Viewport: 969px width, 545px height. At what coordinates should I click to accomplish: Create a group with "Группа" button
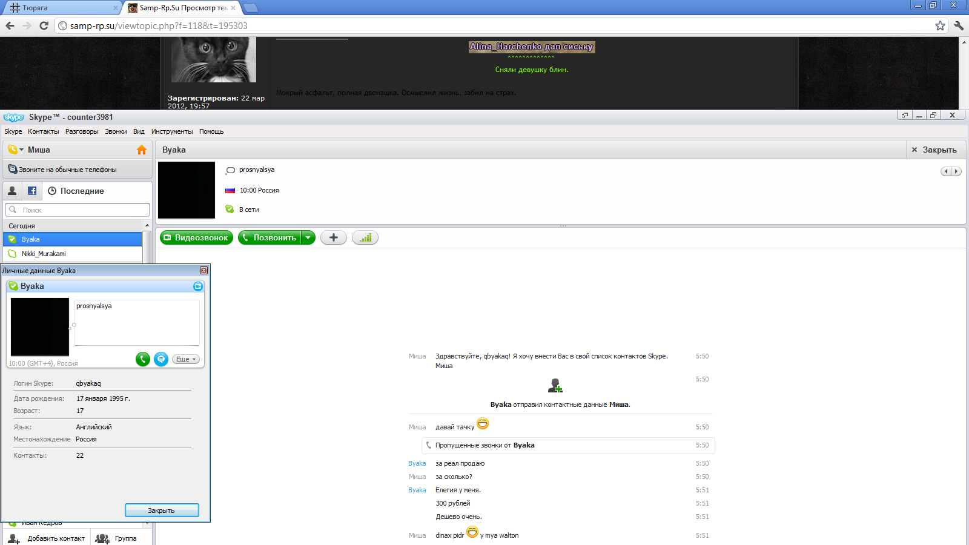click(117, 538)
